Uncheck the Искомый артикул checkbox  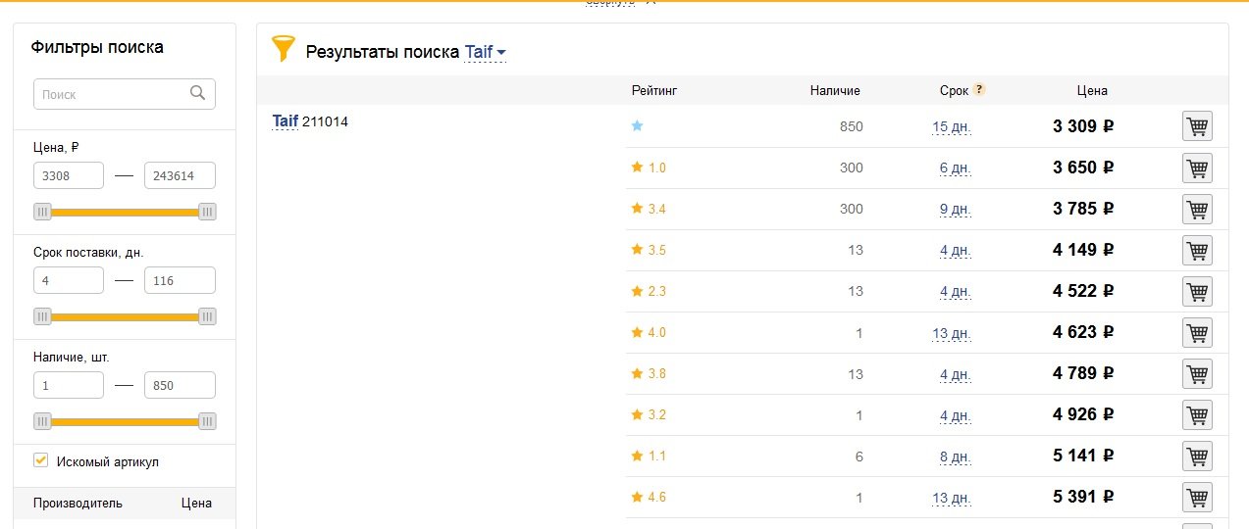pos(41,460)
